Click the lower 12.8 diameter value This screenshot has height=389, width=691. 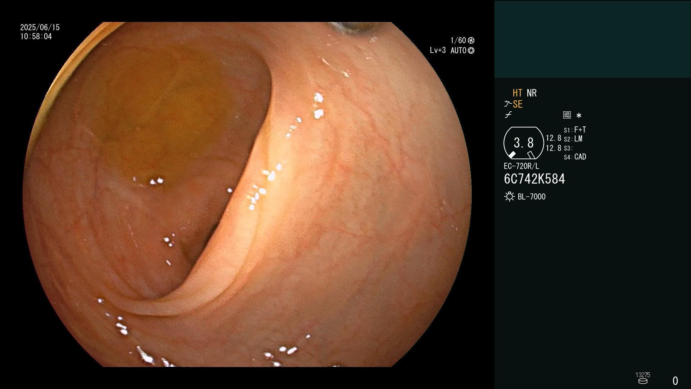[x=554, y=148]
